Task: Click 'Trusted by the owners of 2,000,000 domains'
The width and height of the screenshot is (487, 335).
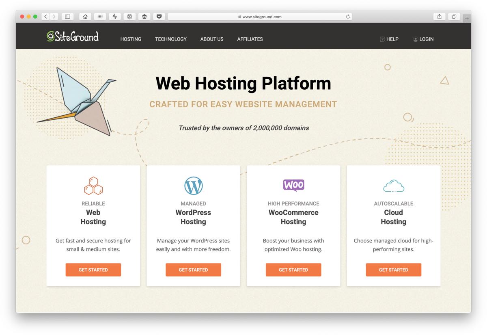Action: point(244,128)
